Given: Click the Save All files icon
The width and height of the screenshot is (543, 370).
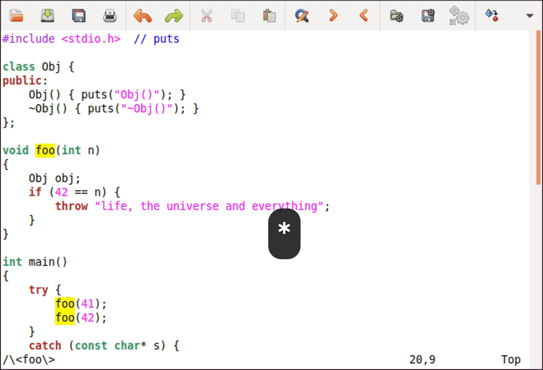Looking at the screenshot, I should click(79, 16).
